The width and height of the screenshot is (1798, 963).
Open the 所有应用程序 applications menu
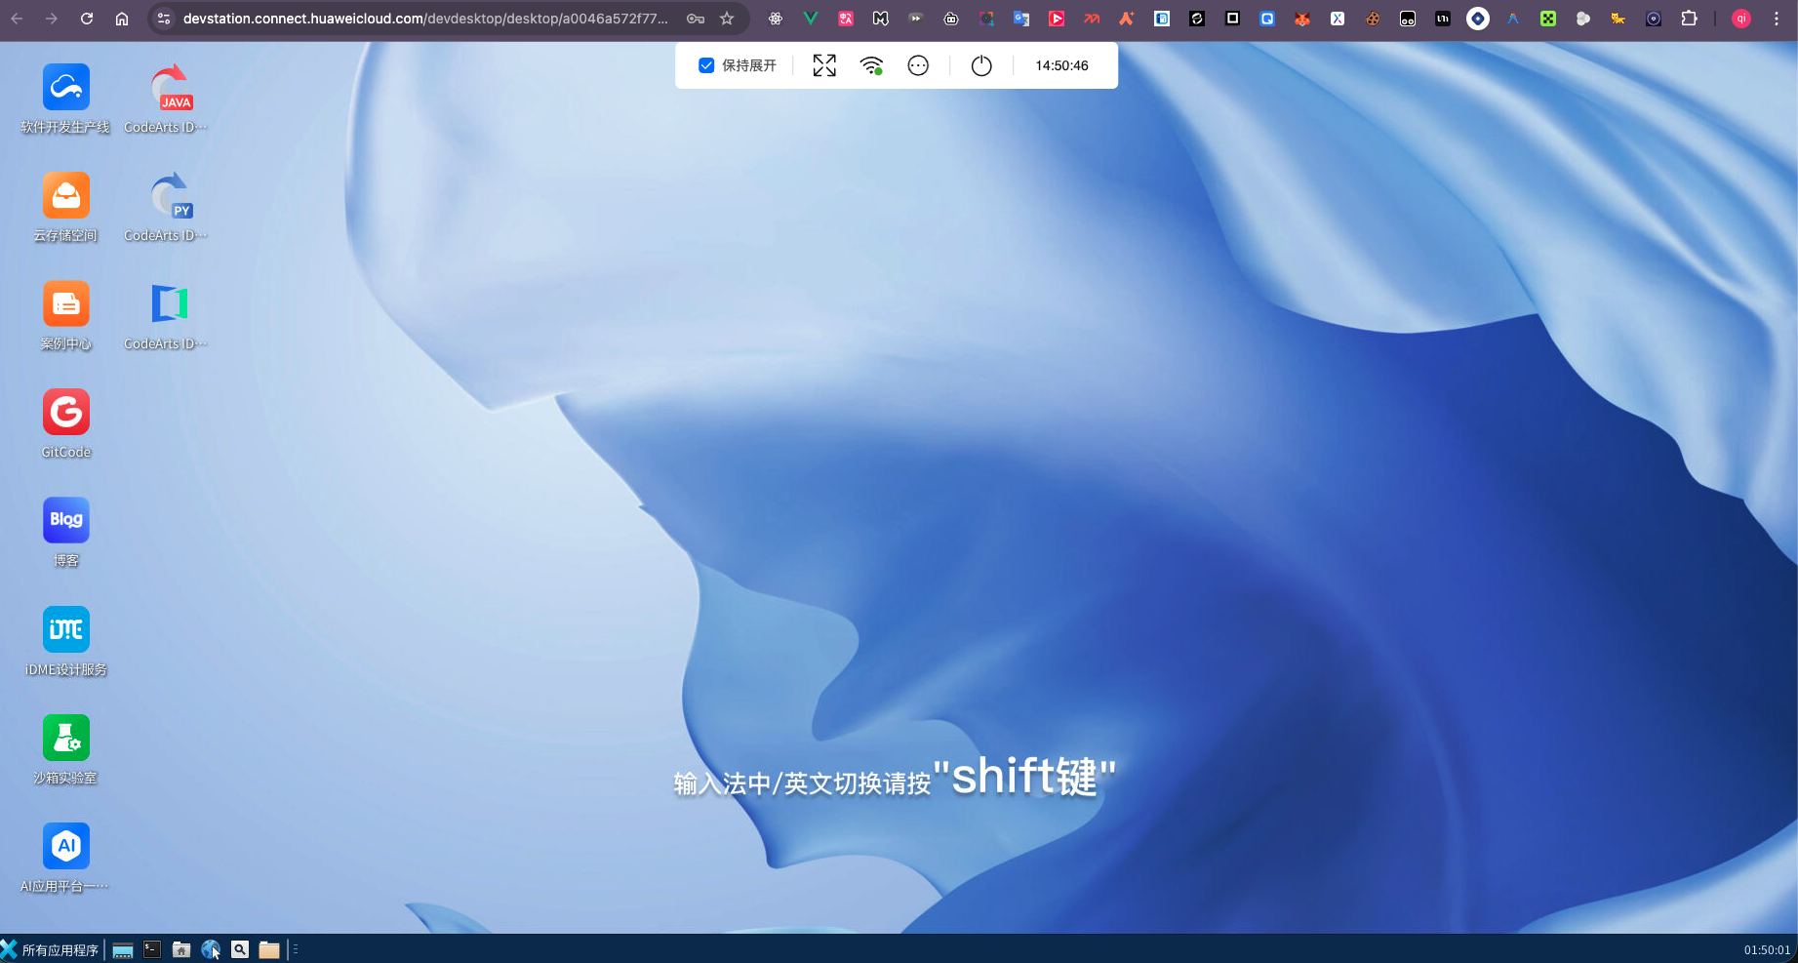pyautogui.click(x=56, y=948)
